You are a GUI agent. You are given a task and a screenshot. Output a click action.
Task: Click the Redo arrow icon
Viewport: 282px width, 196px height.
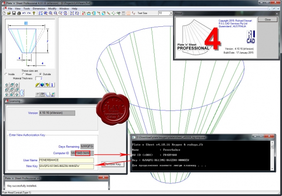tap(29, 13)
